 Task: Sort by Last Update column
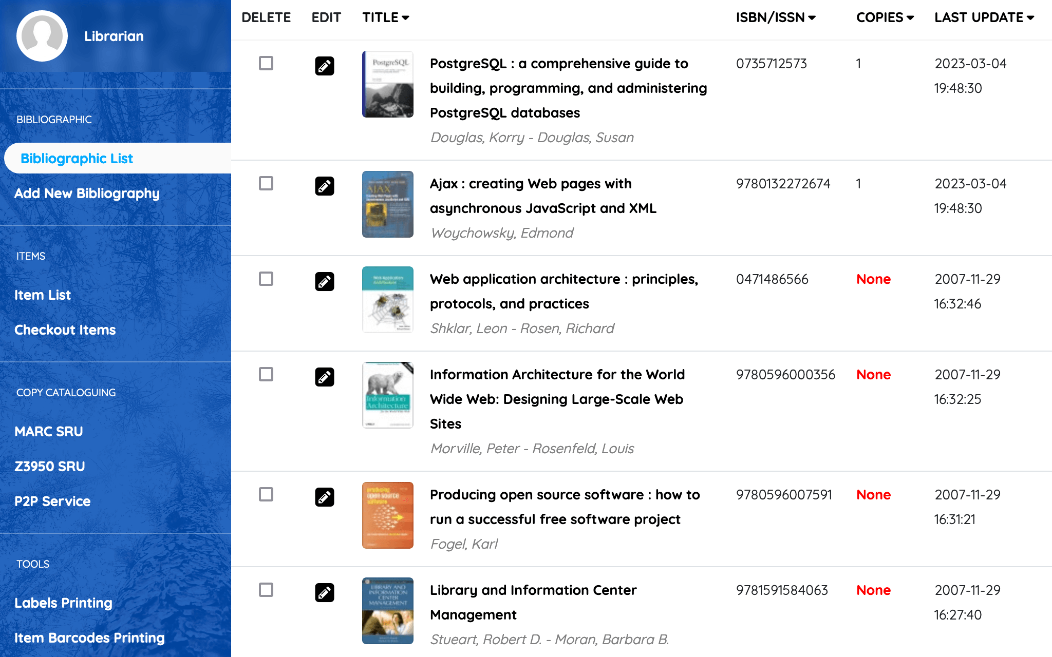984,17
